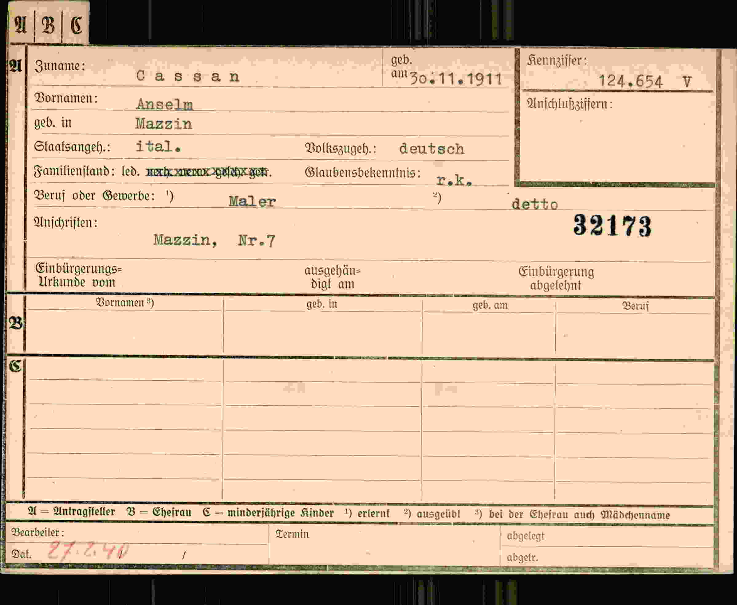Click the footnote '1) erlernt'
Image resolution: width=737 pixels, height=605 pixels.
367,513
